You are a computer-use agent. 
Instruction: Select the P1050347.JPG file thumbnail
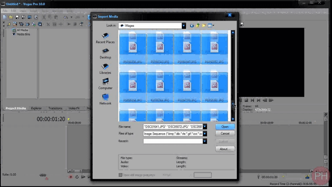(187, 48)
